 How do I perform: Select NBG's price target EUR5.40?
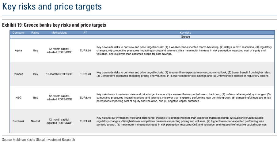[85, 98]
